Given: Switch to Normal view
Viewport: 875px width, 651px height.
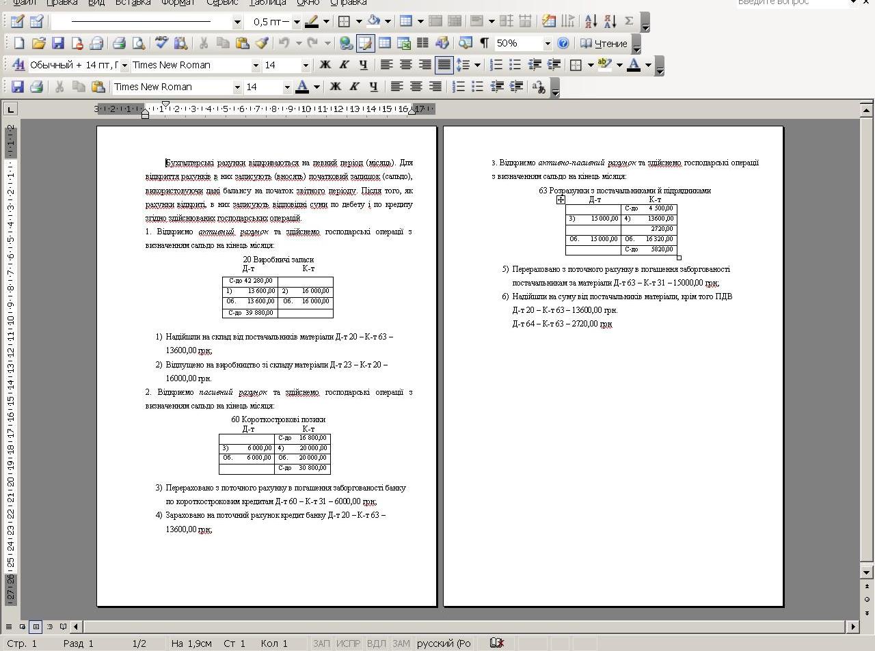Looking at the screenshot, I should (x=8, y=626).
